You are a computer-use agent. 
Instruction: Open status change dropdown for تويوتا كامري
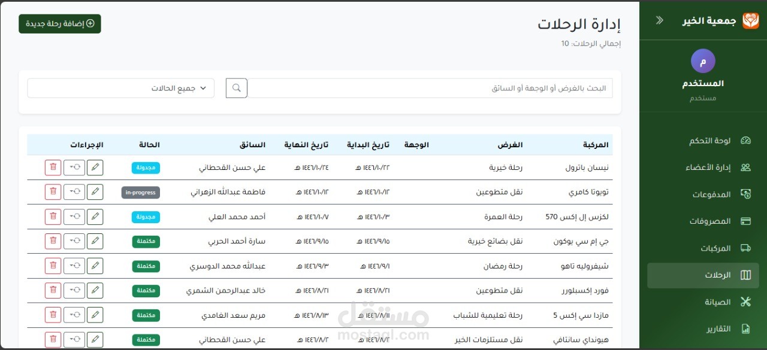[74, 192]
